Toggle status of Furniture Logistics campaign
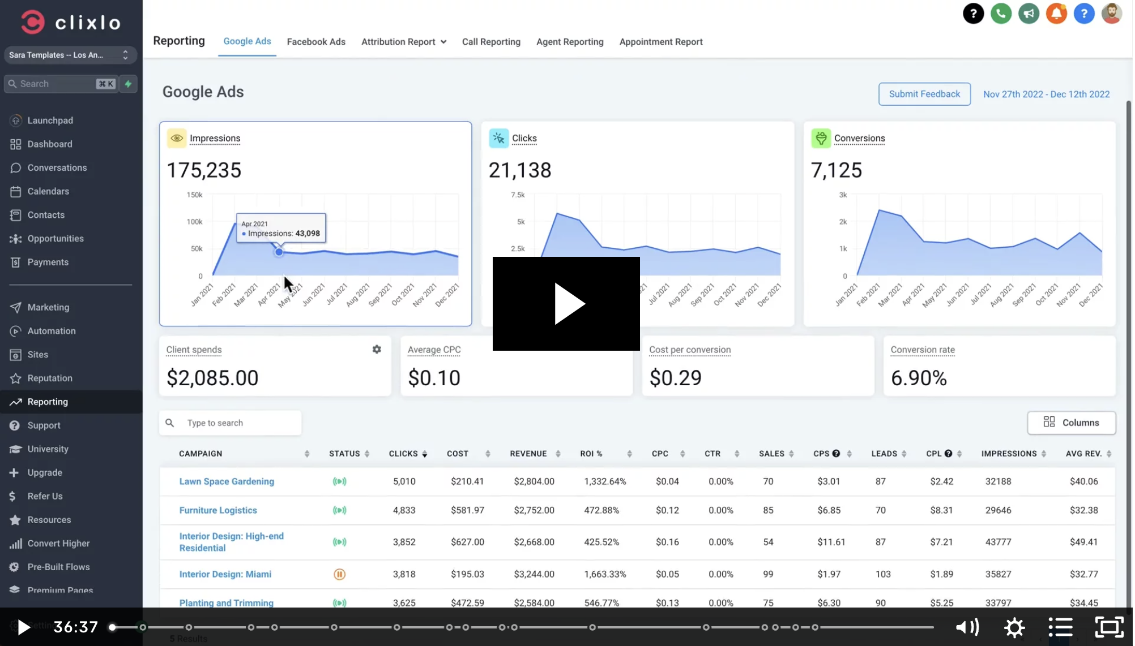The width and height of the screenshot is (1135, 646). pyautogui.click(x=340, y=511)
